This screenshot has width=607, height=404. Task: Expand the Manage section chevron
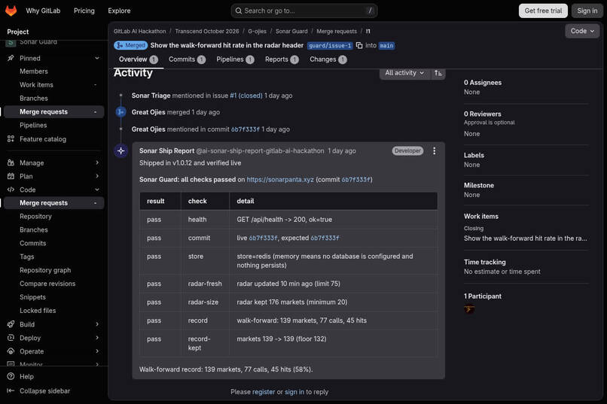point(97,163)
